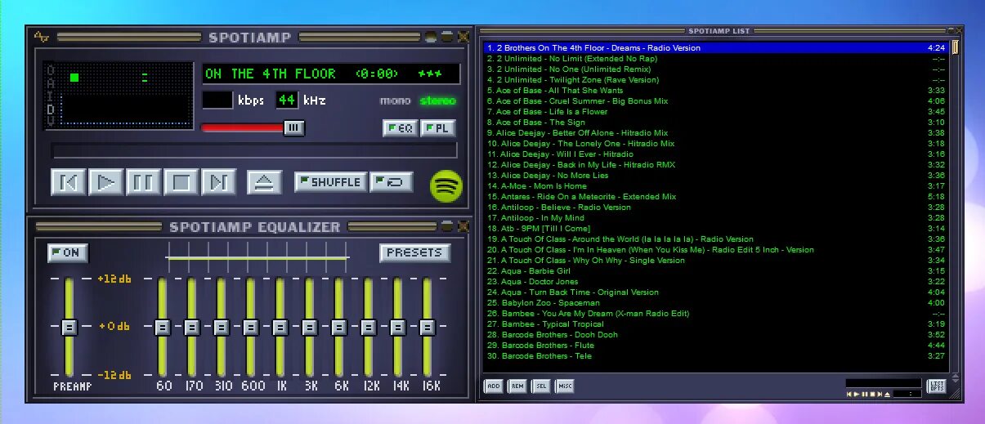985x424 pixels.
Task: Click the PREAMP slider handle
Action: point(69,327)
